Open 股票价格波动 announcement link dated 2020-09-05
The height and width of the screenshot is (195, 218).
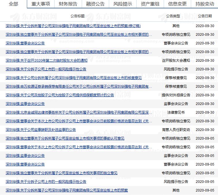(79, 147)
